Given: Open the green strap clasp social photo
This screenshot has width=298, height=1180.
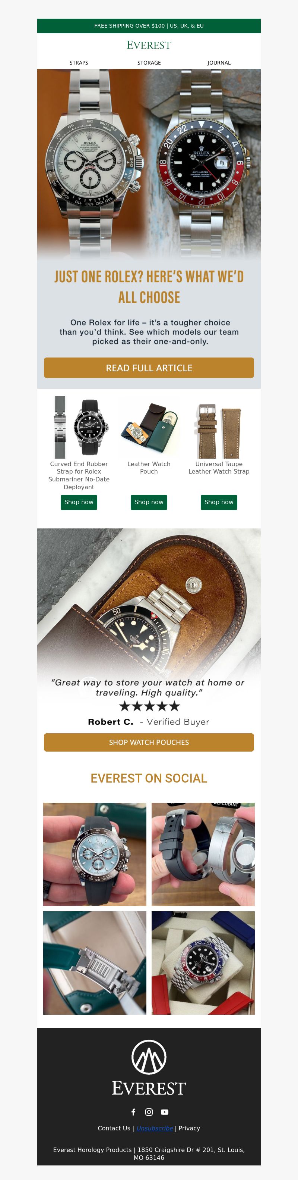Looking at the screenshot, I should coord(95,963).
